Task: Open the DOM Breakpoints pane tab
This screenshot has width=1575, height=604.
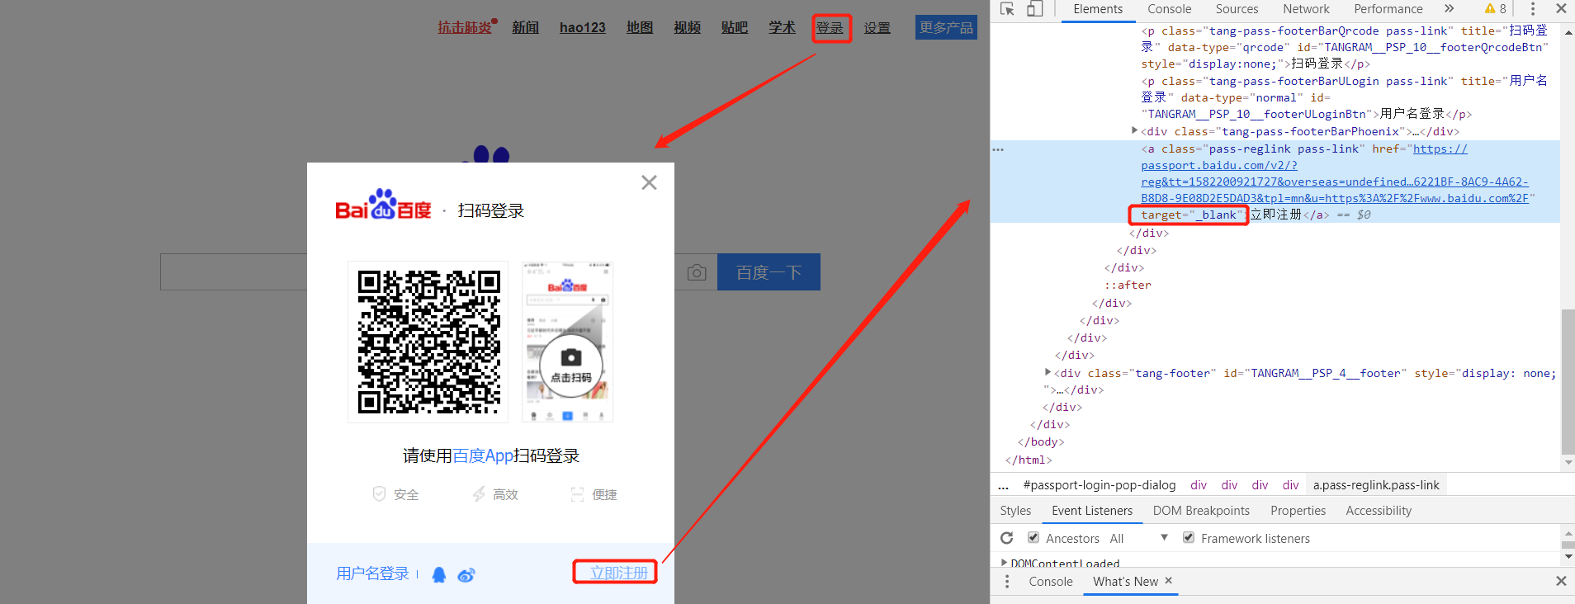Action: click(x=1201, y=511)
